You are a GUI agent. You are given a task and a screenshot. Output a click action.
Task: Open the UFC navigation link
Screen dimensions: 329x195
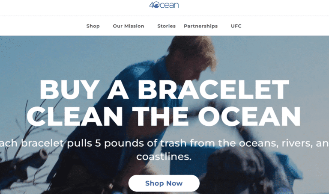[236, 26]
